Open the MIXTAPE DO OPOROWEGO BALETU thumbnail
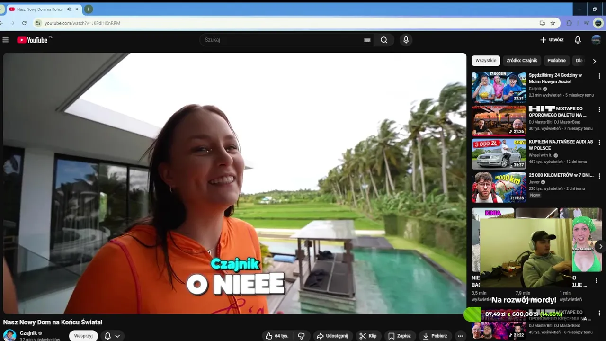The width and height of the screenshot is (606, 341). [499, 120]
